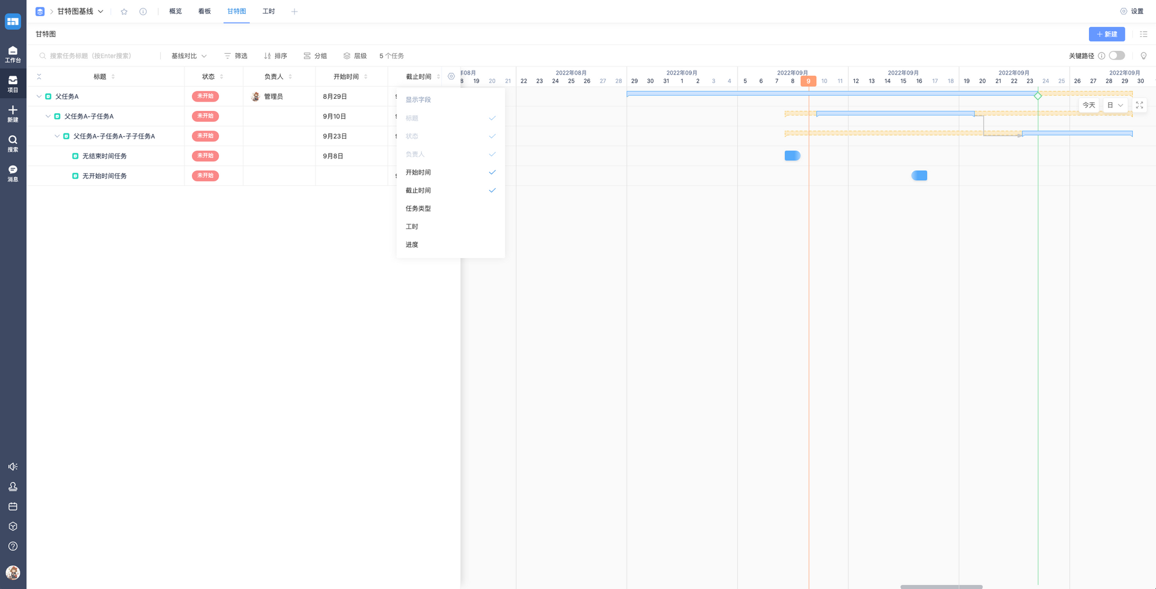Click the help question mark icon
Image resolution: width=1156 pixels, height=589 pixels.
(x=13, y=546)
